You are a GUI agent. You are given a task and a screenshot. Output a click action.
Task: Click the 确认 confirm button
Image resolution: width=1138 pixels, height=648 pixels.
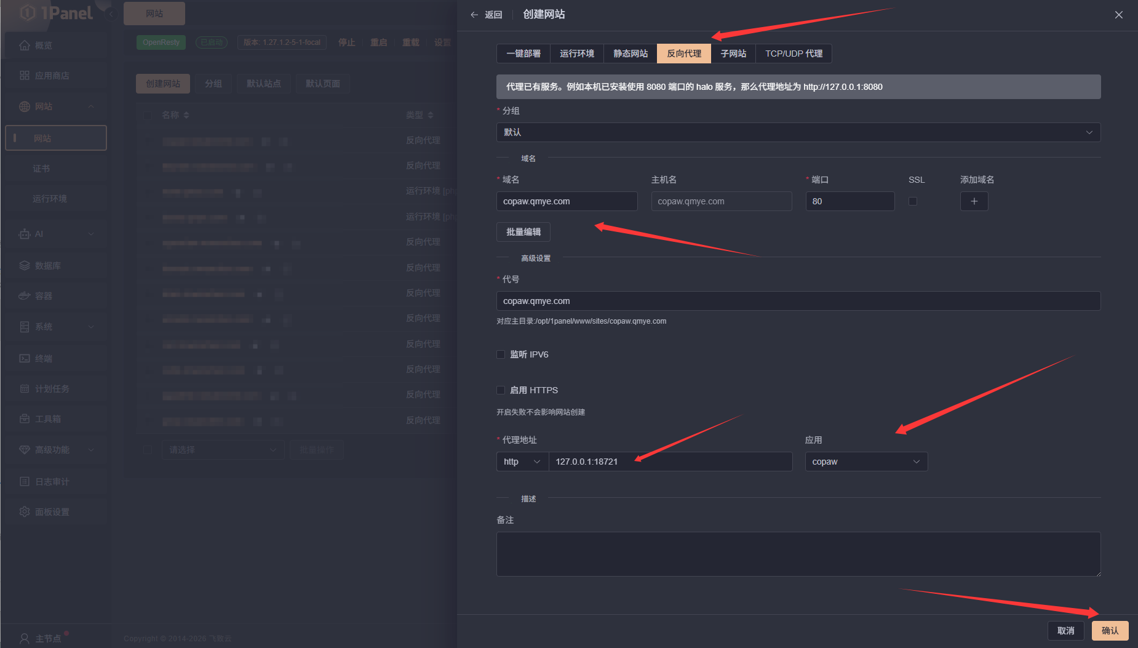coord(1109,631)
